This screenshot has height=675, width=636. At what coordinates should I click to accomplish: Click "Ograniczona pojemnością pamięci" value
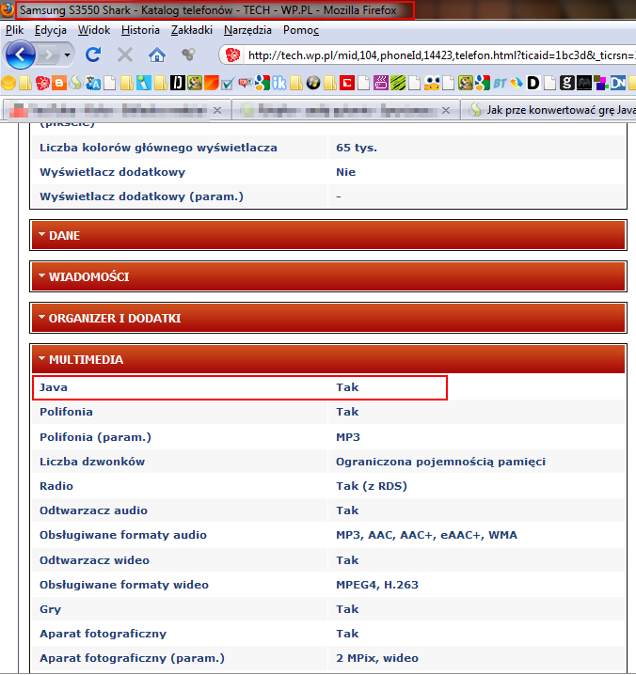(440, 462)
